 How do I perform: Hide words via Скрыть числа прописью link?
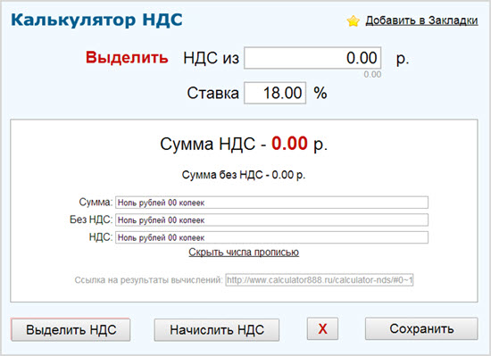point(244,253)
